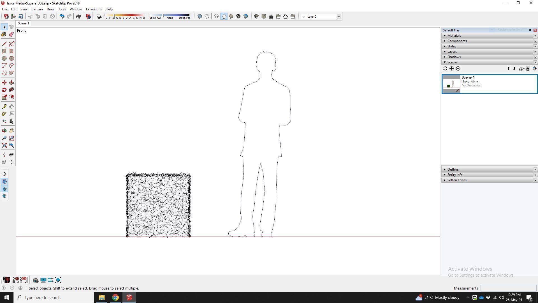This screenshot has width=538, height=303.
Task: Select the Orbit camera tool
Action: coord(4,131)
